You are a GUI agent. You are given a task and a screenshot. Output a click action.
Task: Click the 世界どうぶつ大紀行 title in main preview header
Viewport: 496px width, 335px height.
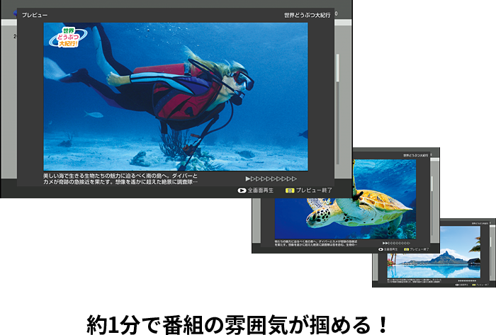point(307,15)
